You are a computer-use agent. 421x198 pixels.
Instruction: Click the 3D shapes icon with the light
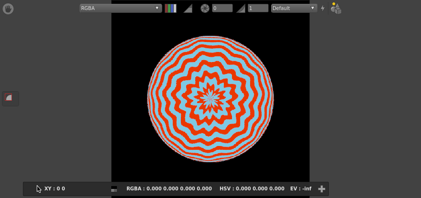(336, 8)
